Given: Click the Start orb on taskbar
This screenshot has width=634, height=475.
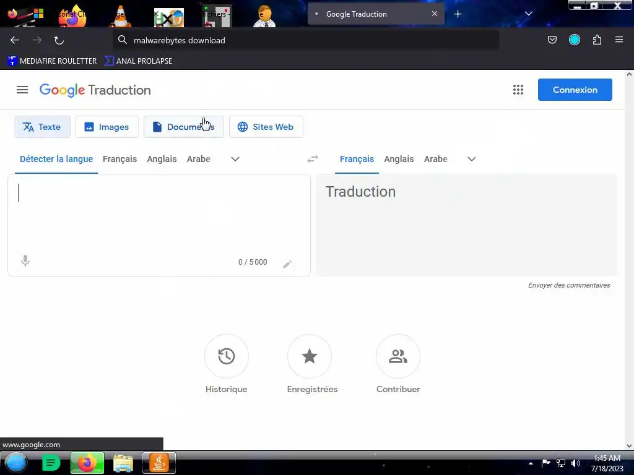Looking at the screenshot, I should 15,463.
